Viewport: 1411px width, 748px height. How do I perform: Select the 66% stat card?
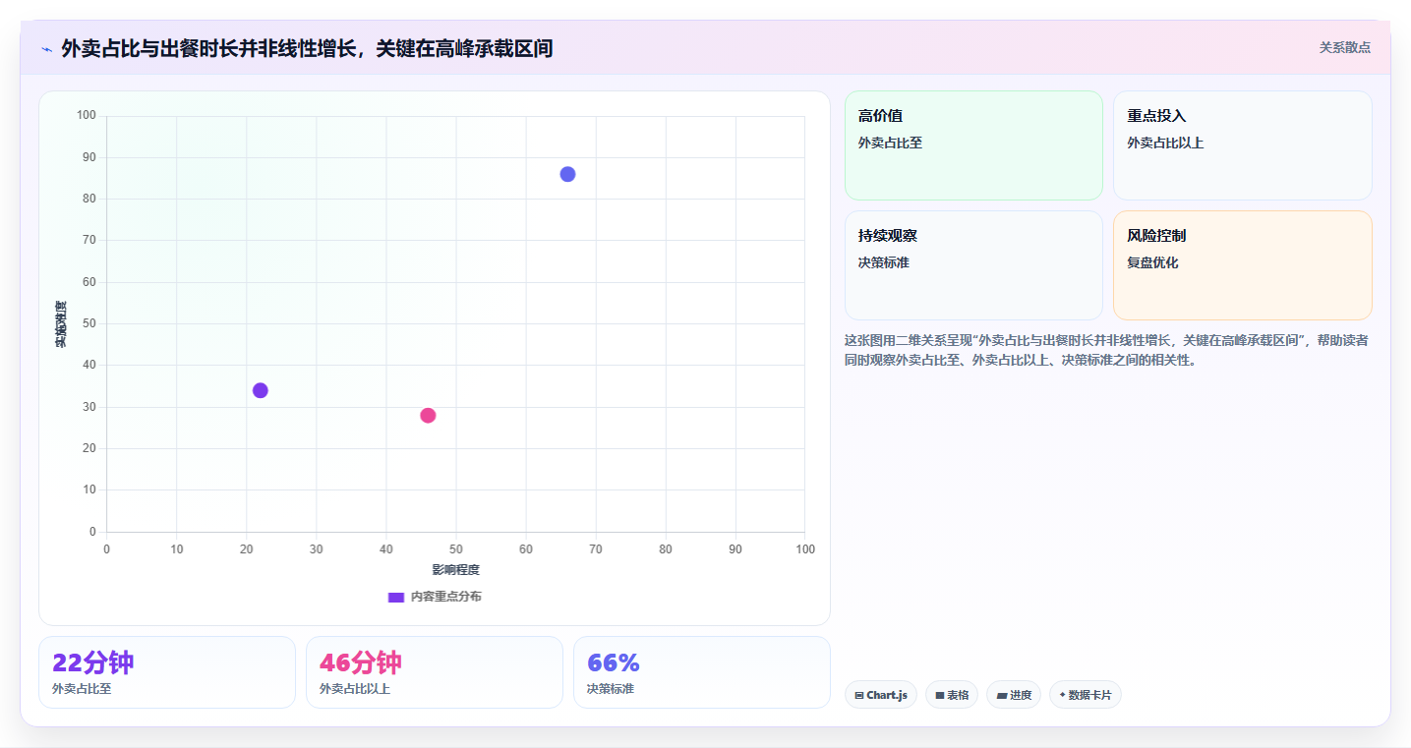(702, 672)
